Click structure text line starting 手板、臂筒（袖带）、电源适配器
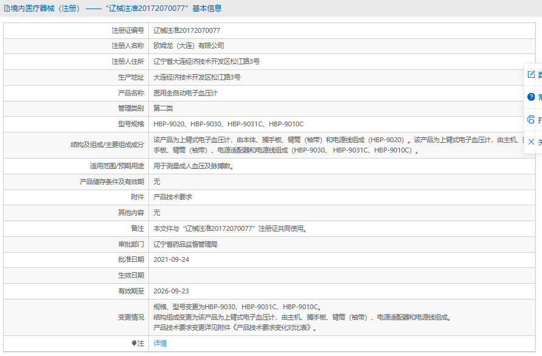Screen dimensions: 542x356 pos(287,151)
